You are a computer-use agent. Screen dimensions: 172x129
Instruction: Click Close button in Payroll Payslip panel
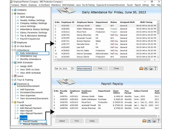coord(92,121)
